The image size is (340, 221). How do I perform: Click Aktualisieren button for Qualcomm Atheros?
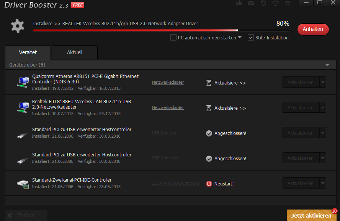tap(301, 82)
